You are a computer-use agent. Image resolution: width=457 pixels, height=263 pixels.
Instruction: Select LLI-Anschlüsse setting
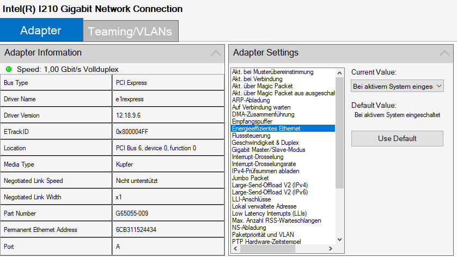coord(251,199)
